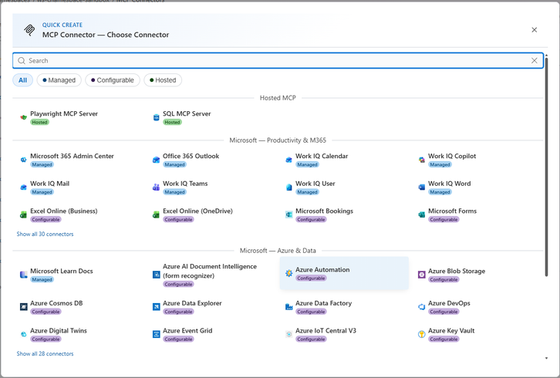This screenshot has height=378, width=560.
Task: Choose the Microsoft Forms icon
Action: click(421, 214)
